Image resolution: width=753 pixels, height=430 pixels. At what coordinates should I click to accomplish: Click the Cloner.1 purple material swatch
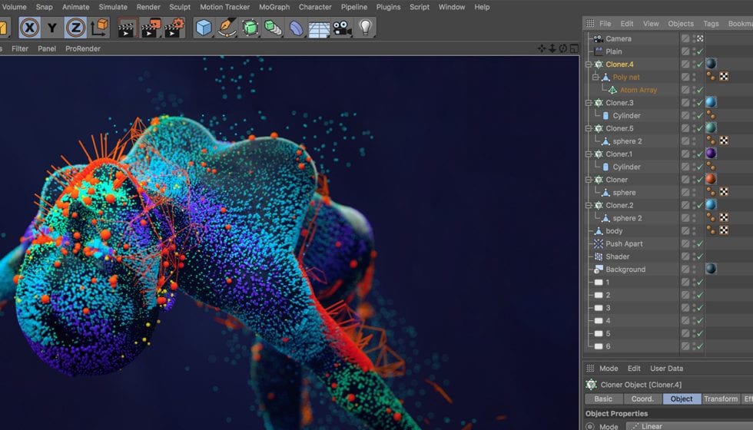tap(712, 154)
